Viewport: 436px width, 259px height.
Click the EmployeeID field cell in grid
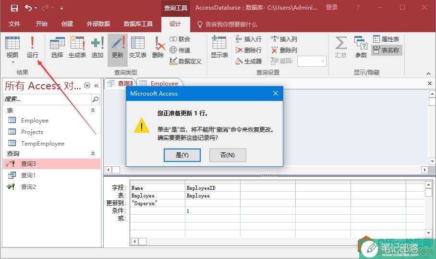(x=213, y=188)
